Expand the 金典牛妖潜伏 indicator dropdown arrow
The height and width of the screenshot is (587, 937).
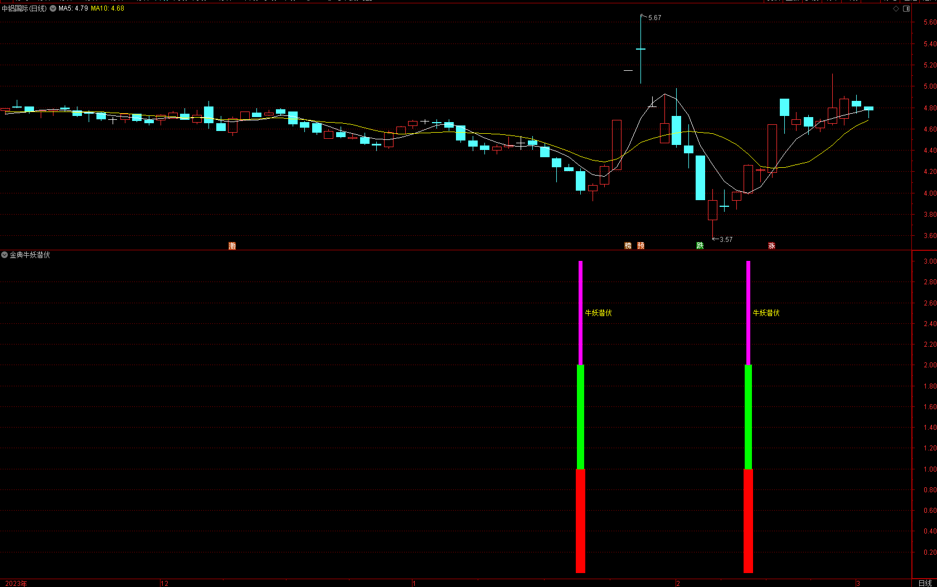click(x=4, y=255)
